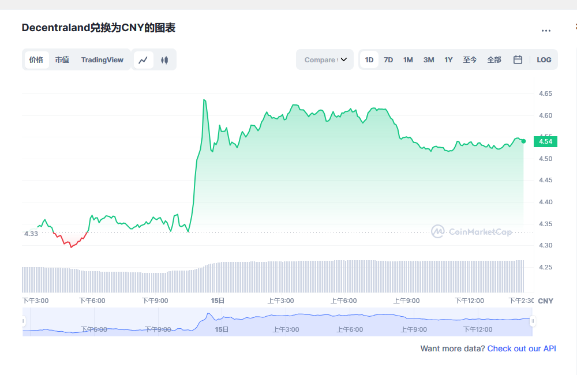Click the 上午3:00 label on main axis
The width and height of the screenshot is (577, 375).
click(280, 301)
